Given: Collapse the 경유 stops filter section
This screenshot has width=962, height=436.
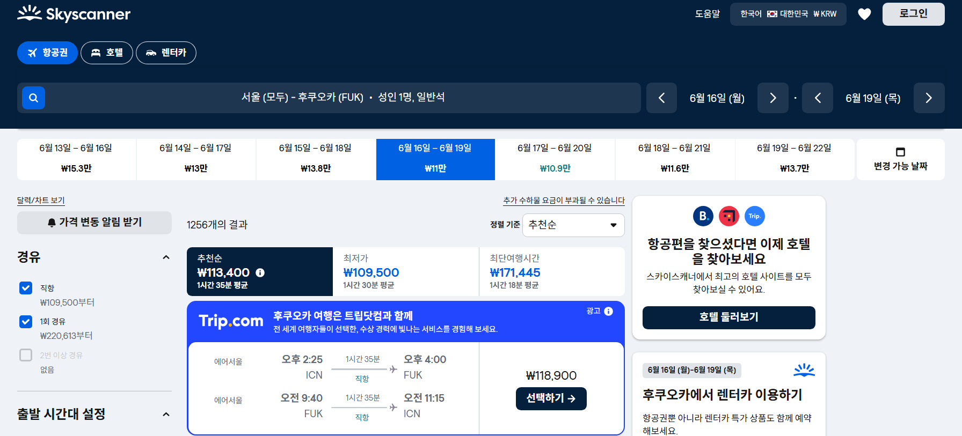Looking at the screenshot, I should click(x=166, y=257).
